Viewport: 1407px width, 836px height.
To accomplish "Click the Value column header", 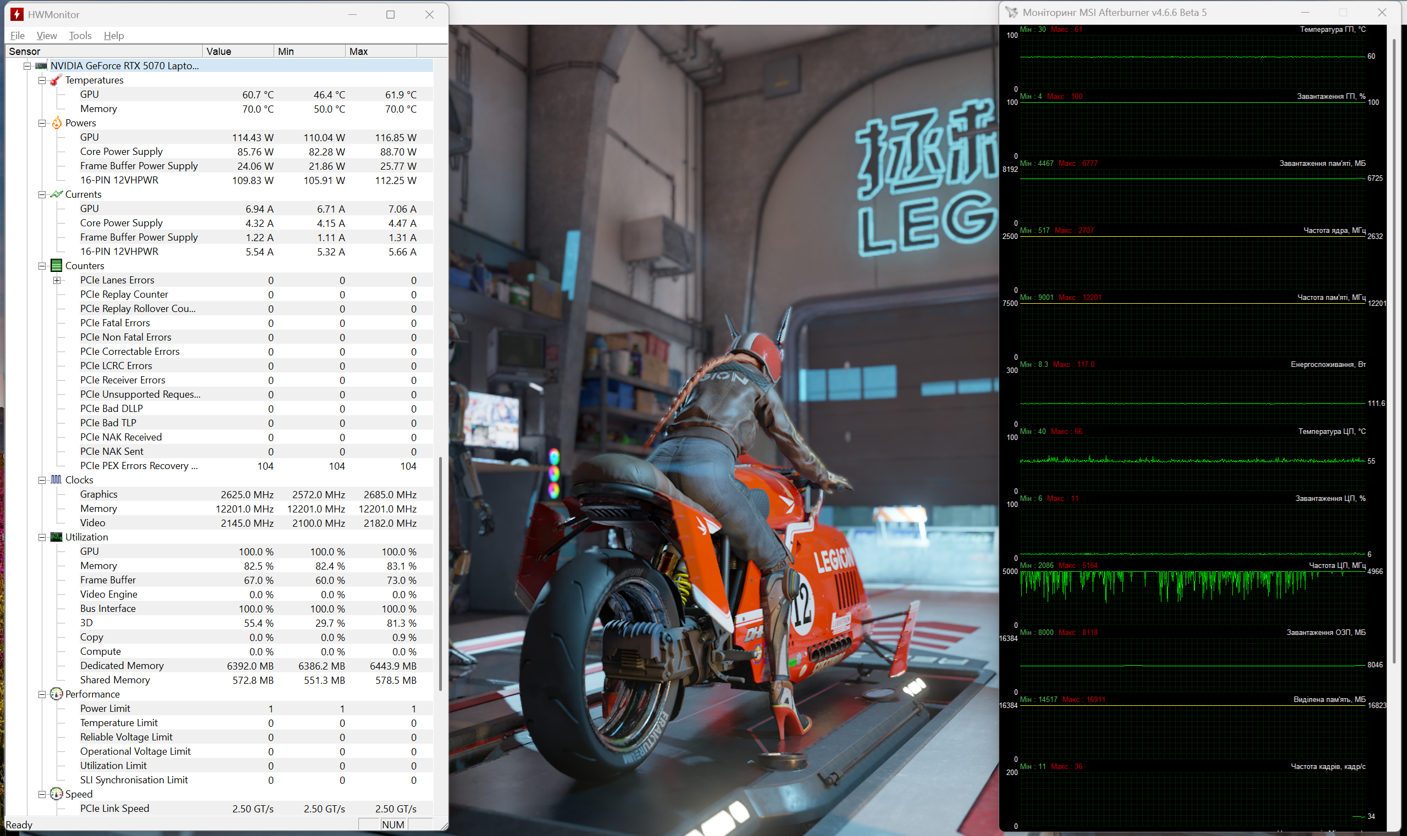I will tap(238, 51).
